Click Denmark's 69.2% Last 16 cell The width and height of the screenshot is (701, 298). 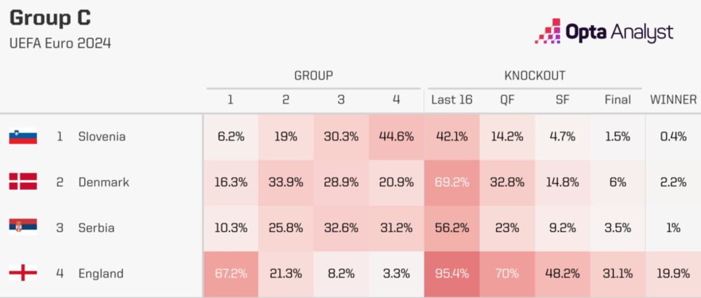click(451, 182)
